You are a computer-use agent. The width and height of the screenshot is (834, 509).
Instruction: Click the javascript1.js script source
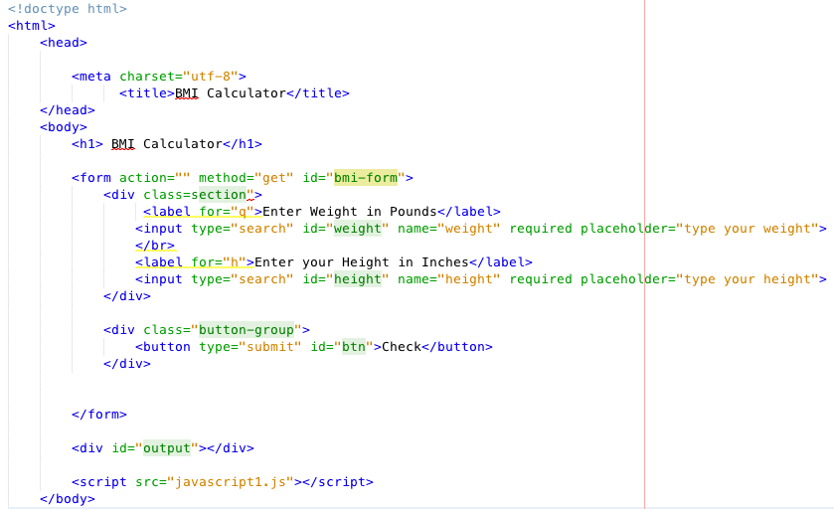point(231,482)
